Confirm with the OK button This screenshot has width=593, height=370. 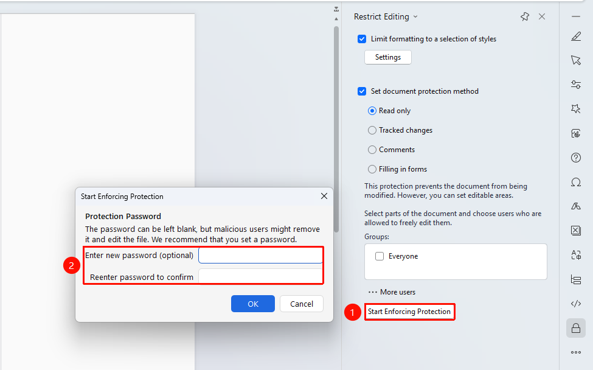(252, 304)
